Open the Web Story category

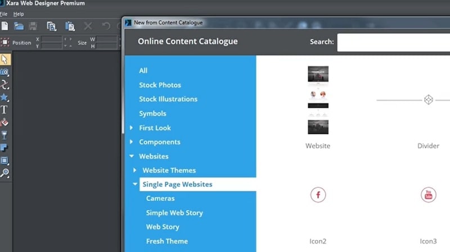163,227
